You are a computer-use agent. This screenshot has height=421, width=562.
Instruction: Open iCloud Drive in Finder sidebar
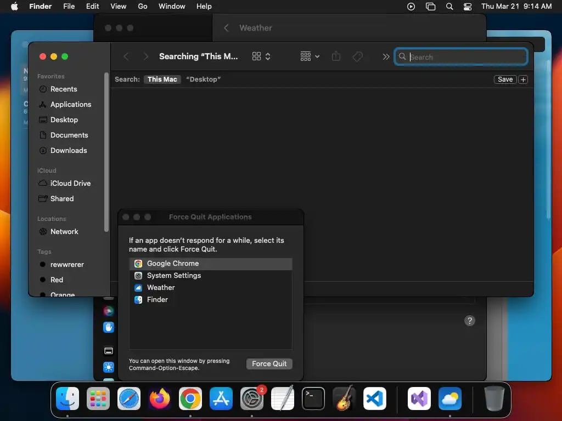(65, 183)
